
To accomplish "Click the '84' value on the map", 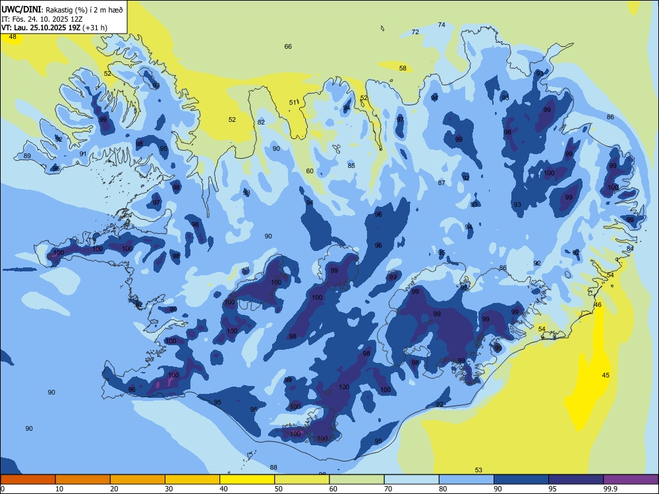I will tap(630, 249).
